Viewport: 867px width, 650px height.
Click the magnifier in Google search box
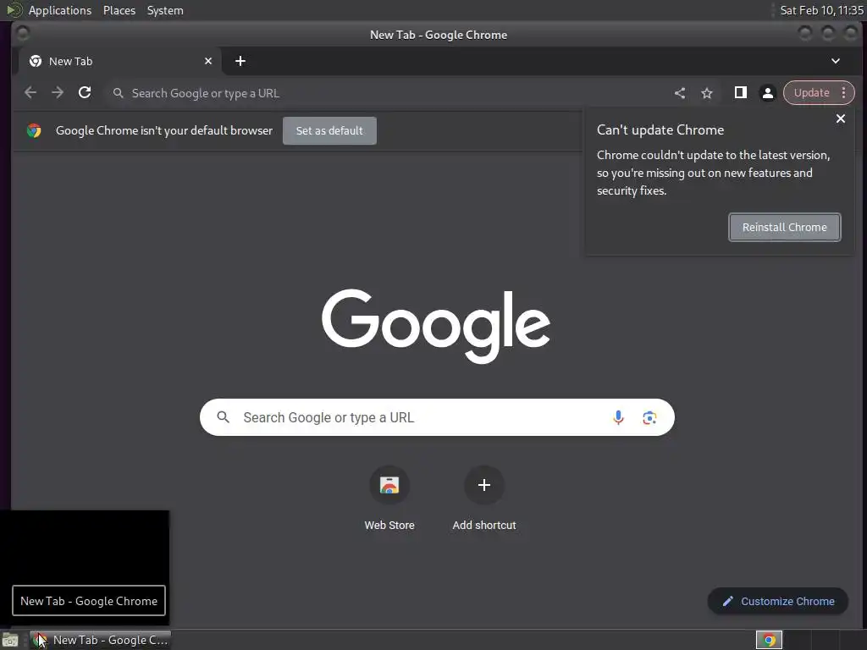coord(223,417)
